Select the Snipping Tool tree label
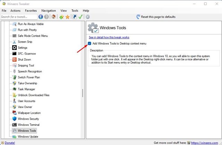This screenshot has height=145, width=222. coord(26,66)
